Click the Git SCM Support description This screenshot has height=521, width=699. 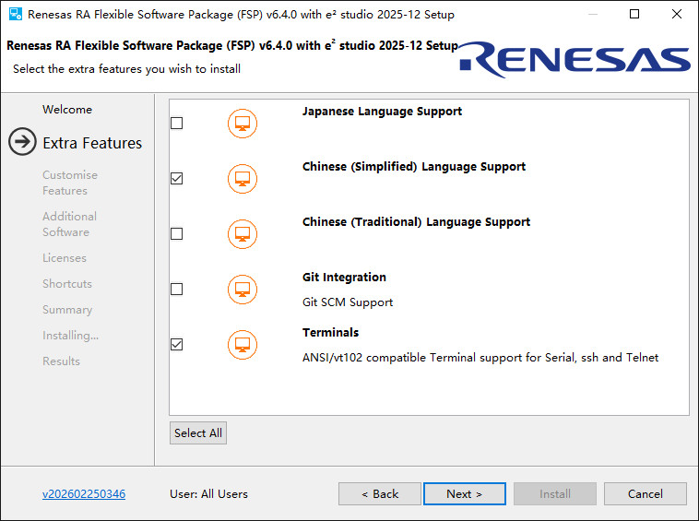tap(348, 302)
